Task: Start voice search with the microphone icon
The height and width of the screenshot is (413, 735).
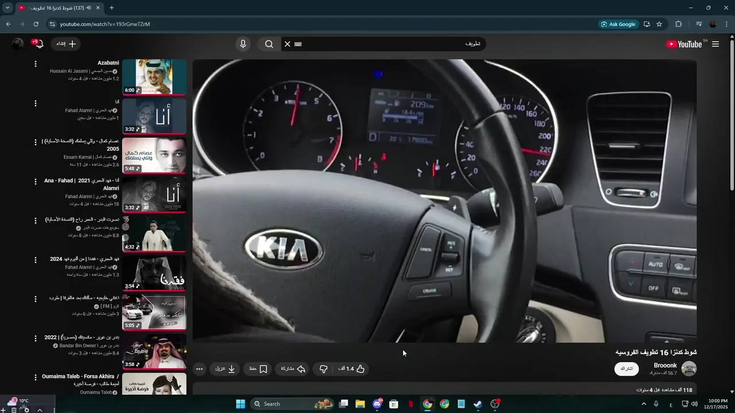Action: tap(243, 44)
